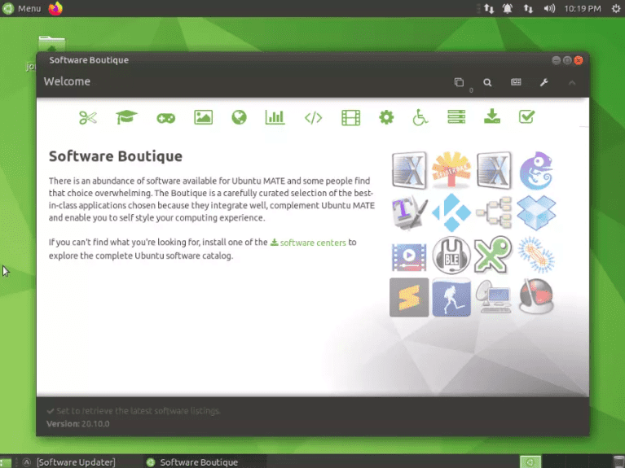Select the video player film thumbnail
This screenshot has height=468, width=625.
[x=409, y=257]
